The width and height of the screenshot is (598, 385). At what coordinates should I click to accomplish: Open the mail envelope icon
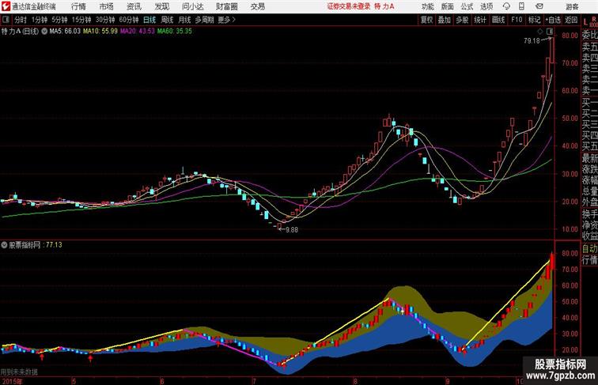coord(539,6)
